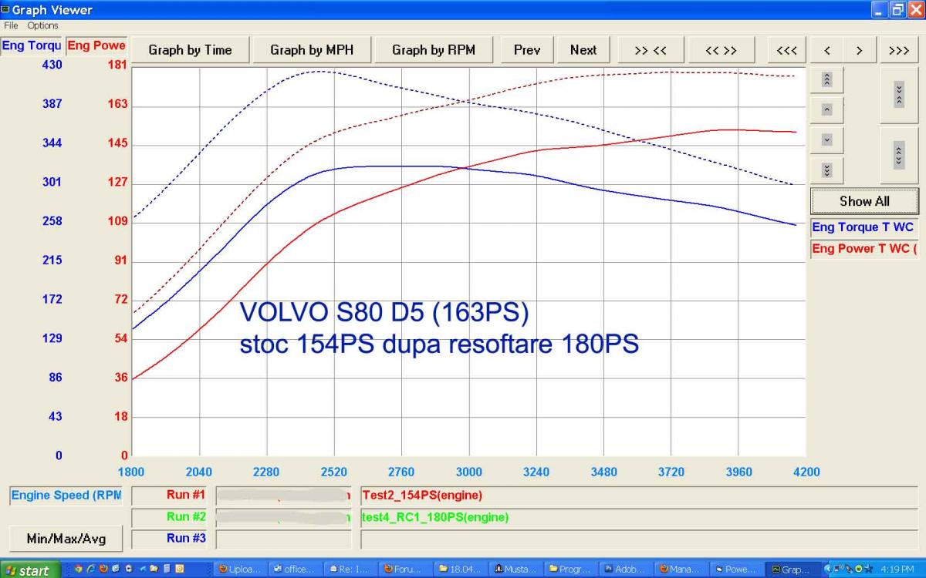Click the triple down chevron button

826,170
